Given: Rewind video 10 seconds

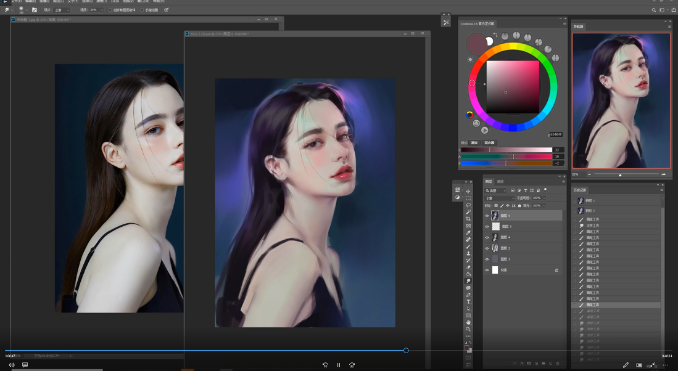Looking at the screenshot, I should coord(325,365).
